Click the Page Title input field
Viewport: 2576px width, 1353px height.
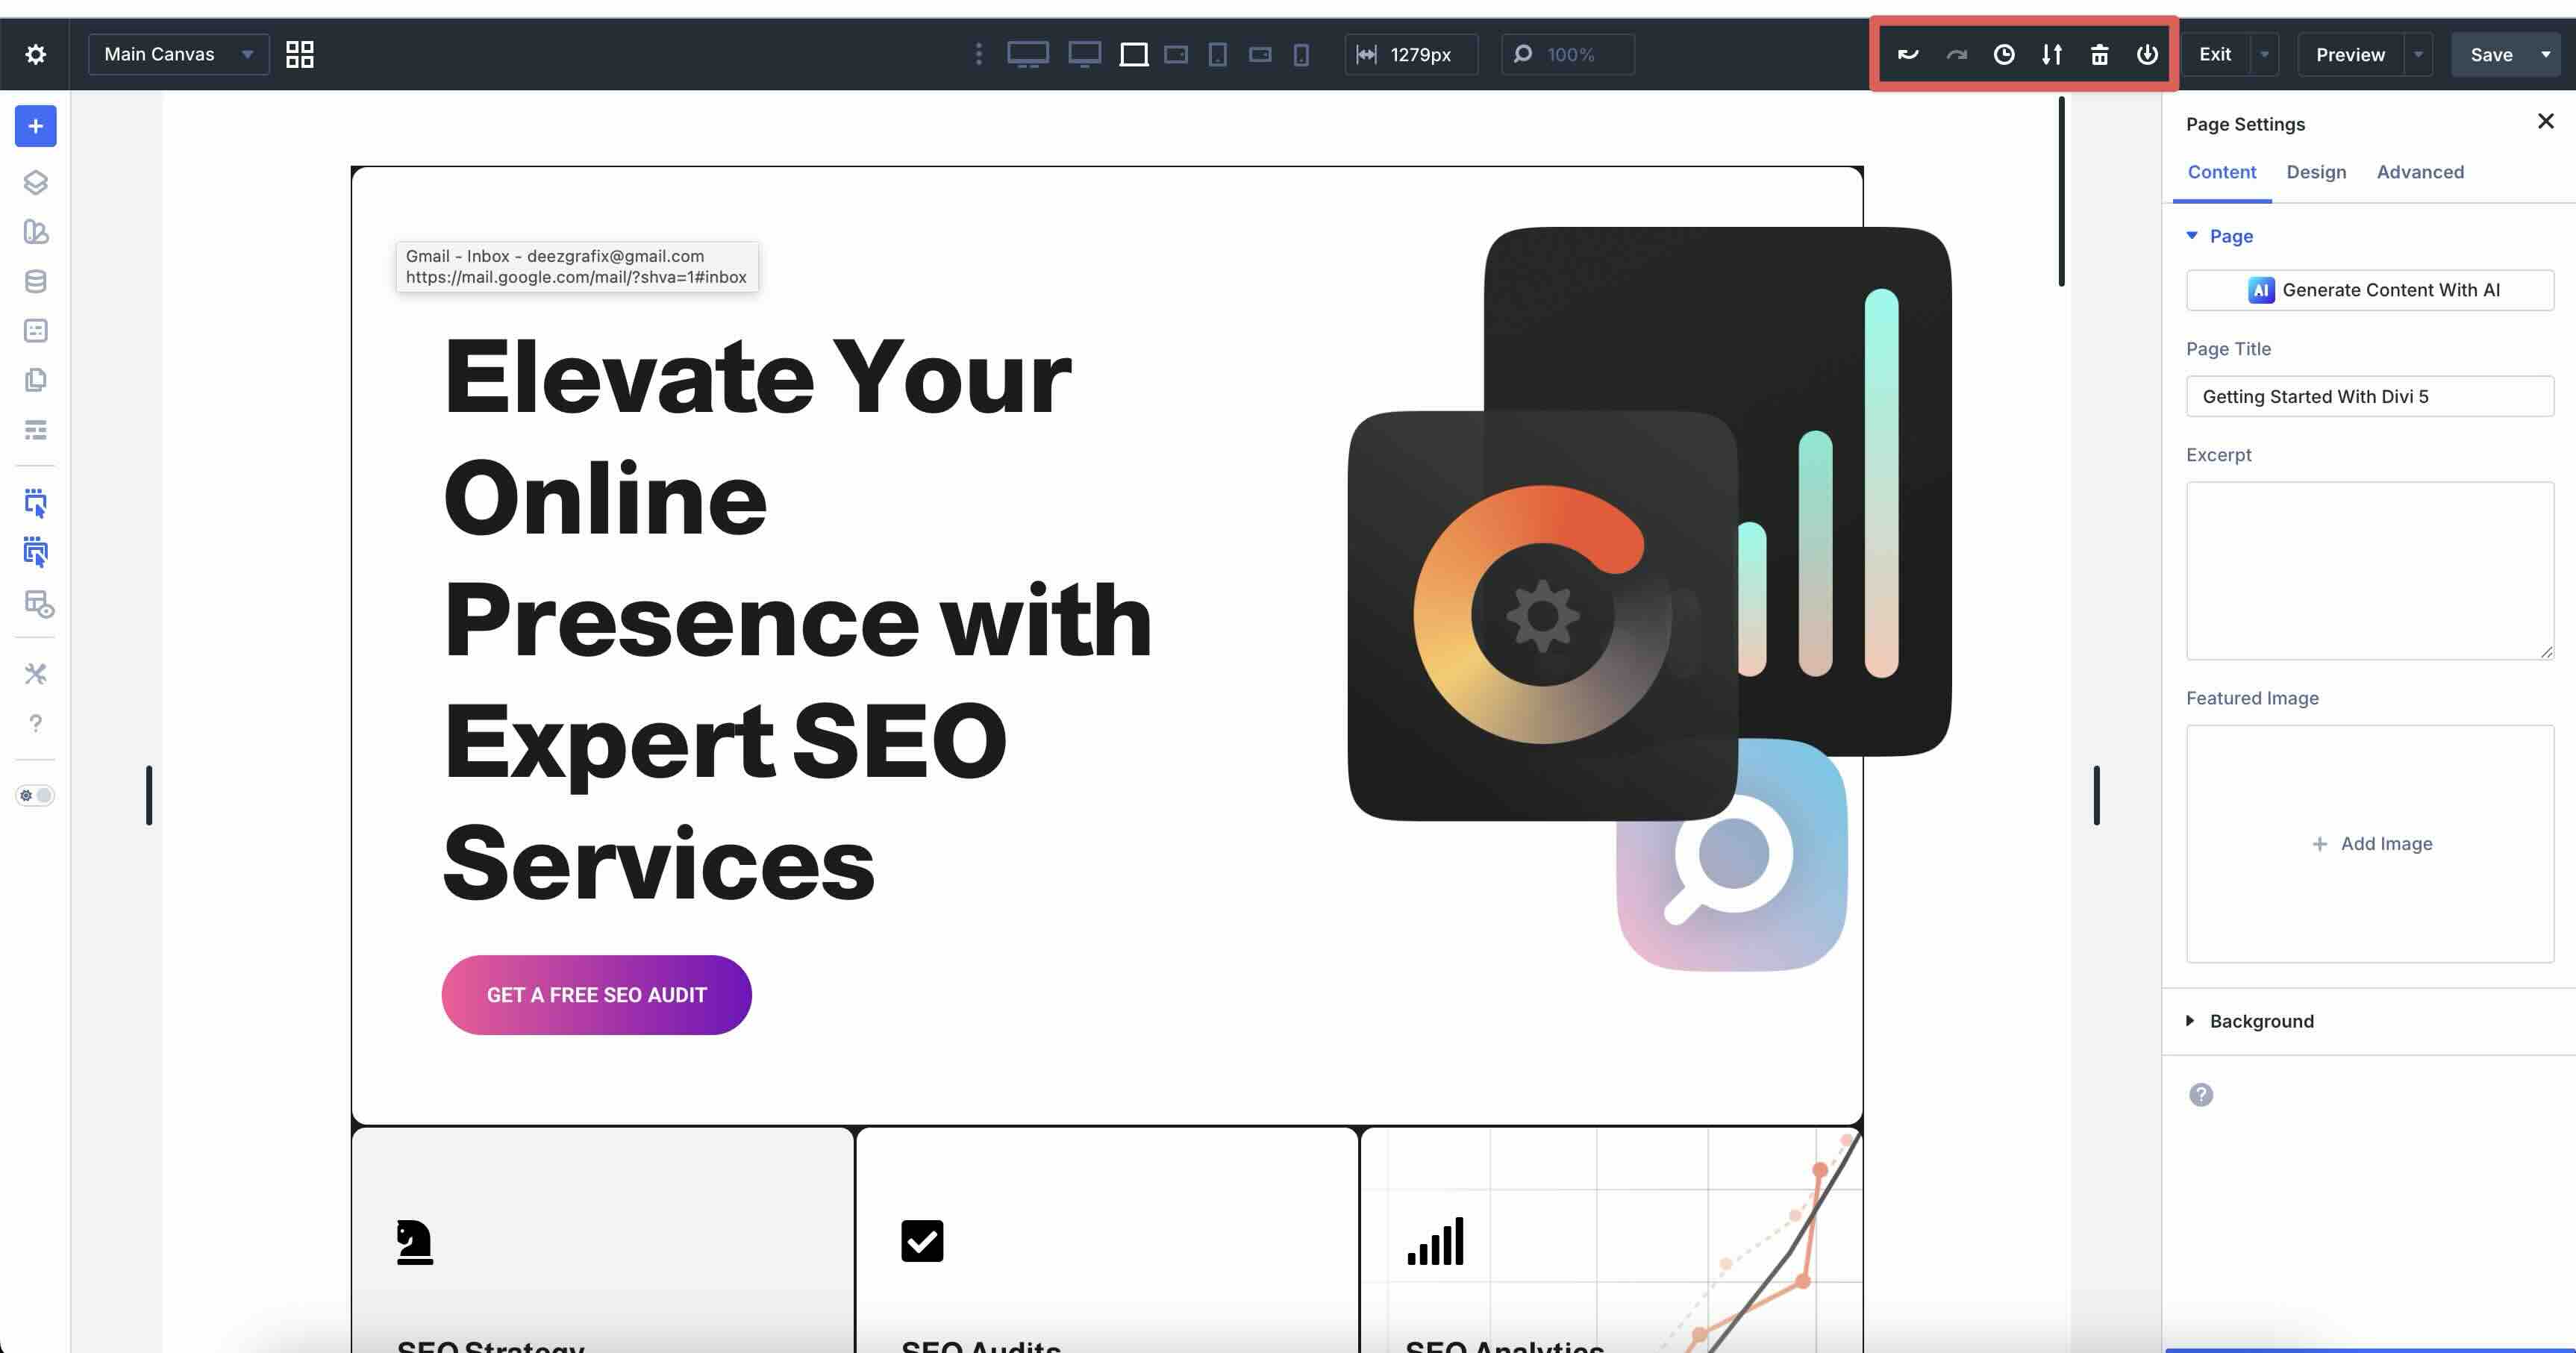[x=2370, y=396]
